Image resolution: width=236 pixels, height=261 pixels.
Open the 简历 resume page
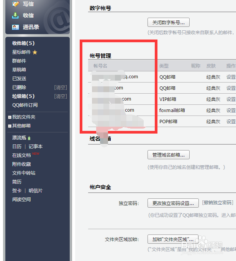pyautogui.click(x=17, y=182)
